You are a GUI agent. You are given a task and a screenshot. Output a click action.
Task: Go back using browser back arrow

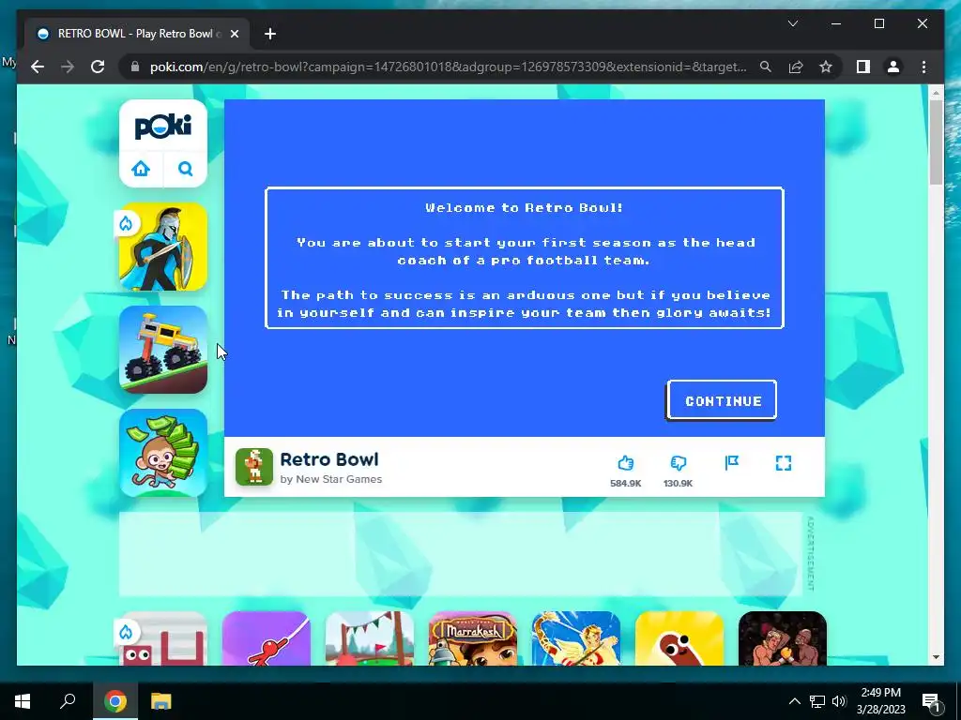pyautogui.click(x=38, y=67)
